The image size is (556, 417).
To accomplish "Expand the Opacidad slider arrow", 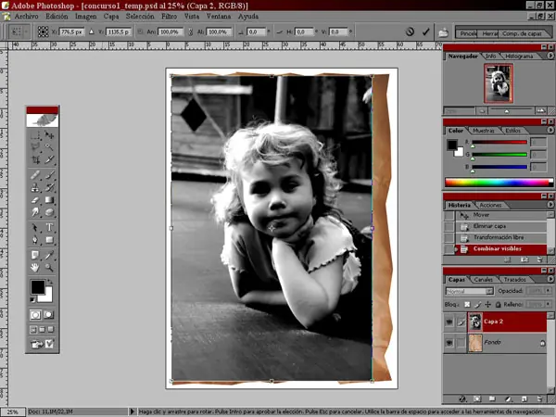I will [x=547, y=291].
